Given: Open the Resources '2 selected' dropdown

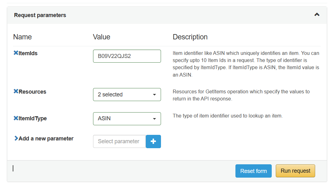Looking at the screenshot, I should [127, 95].
